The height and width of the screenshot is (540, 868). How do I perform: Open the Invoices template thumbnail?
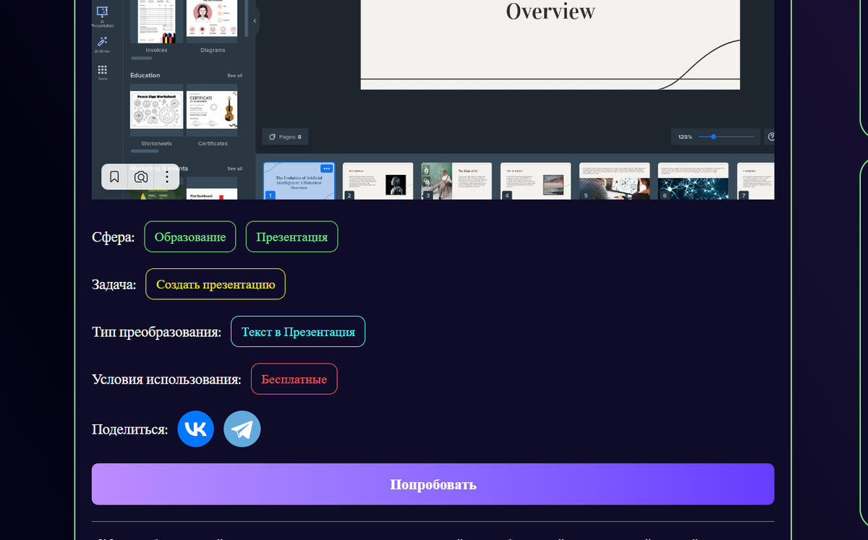coord(156,22)
